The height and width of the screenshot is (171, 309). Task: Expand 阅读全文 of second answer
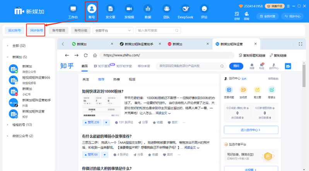tap(192, 147)
